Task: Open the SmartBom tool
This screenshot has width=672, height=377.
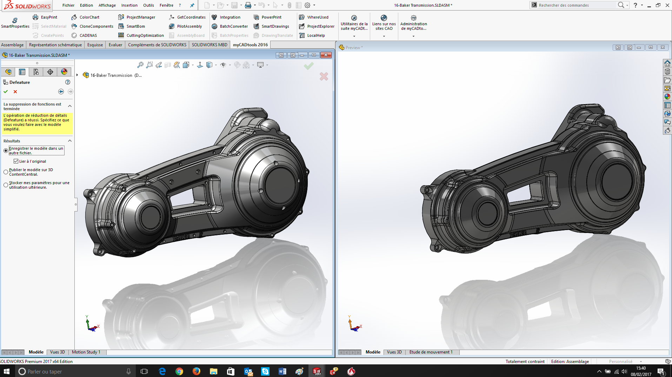Action: [132, 26]
